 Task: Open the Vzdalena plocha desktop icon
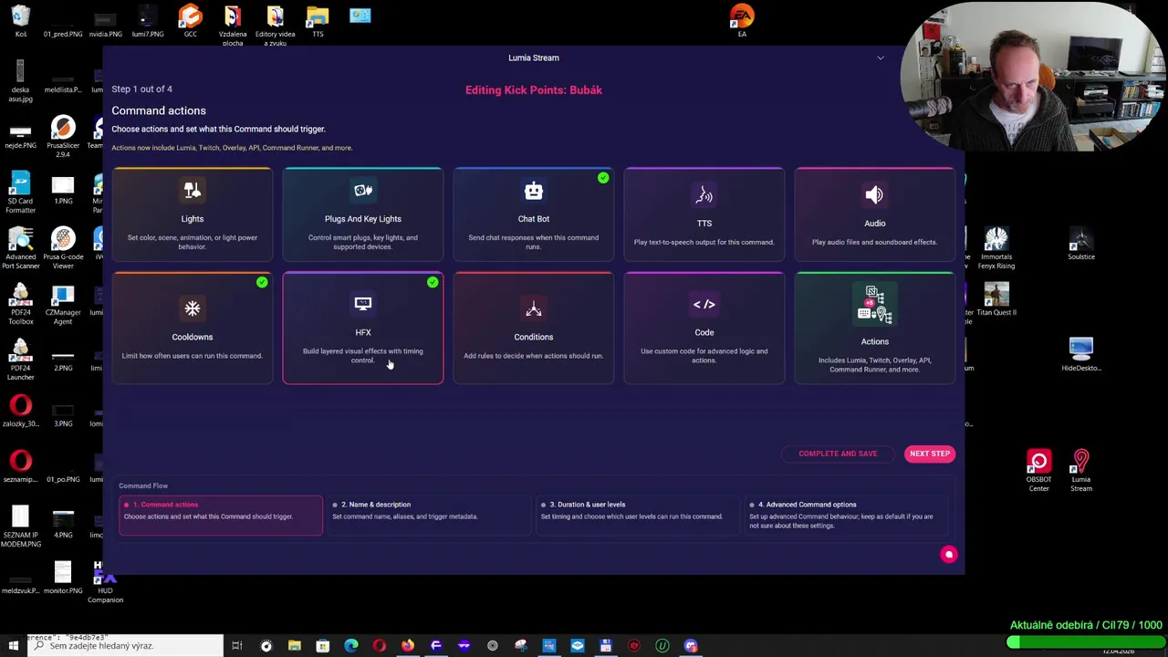(233, 25)
